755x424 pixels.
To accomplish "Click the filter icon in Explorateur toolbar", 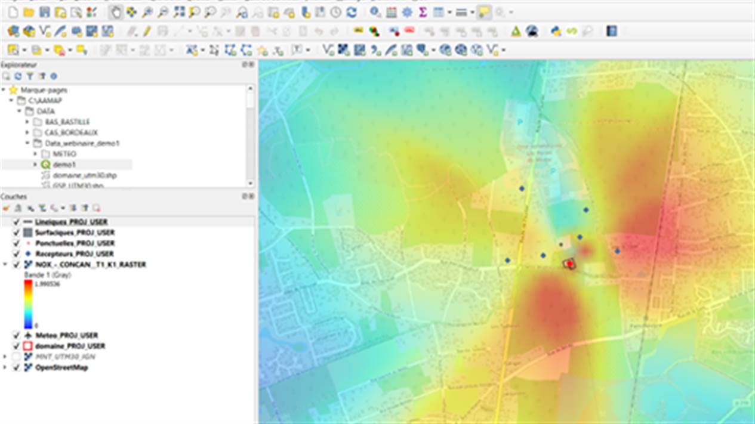I will (x=30, y=76).
